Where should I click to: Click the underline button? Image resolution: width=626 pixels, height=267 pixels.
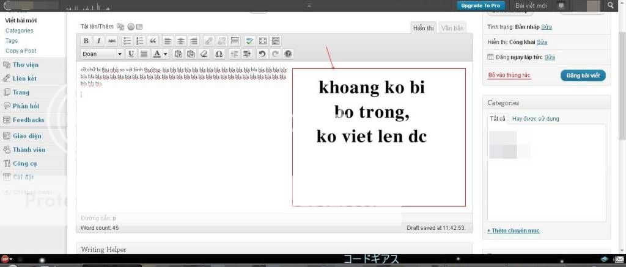(x=131, y=54)
